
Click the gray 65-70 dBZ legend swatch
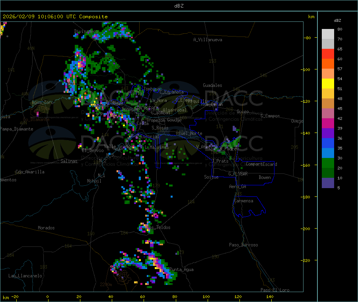[x=328, y=44]
